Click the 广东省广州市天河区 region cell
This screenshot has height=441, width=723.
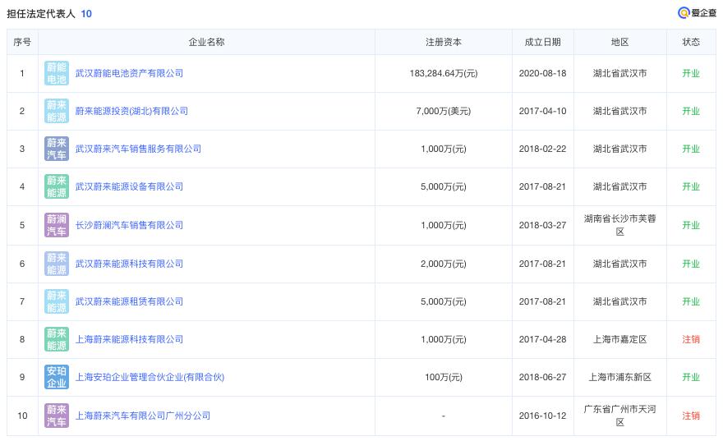coord(619,416)
